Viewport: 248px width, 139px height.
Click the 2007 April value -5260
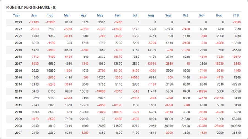pos(85,133)
